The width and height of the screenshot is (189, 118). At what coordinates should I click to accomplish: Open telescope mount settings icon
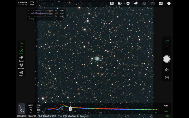(x=136, y=4)
